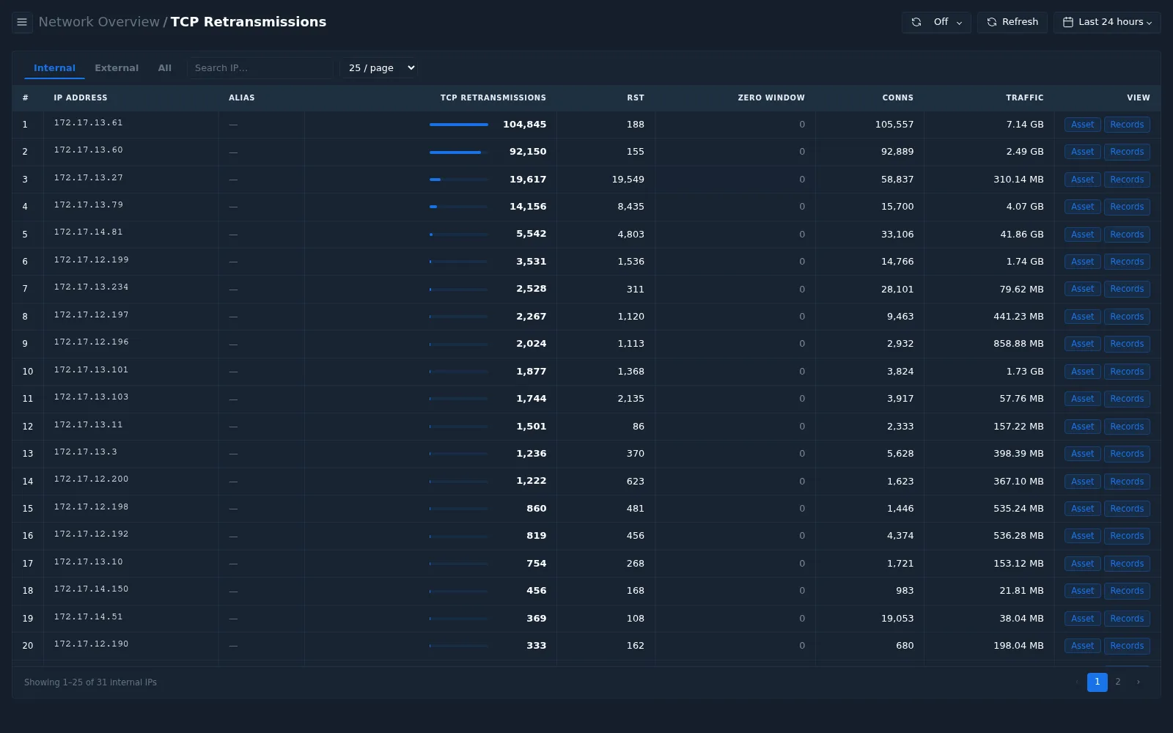The width and height of the screenshot is (1173, 733).
Task: Open the auto-refresh Off dropdown
Action: click(x=936, y=22)
